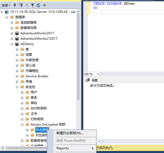Click the grey stop square icon

point(27,5)
